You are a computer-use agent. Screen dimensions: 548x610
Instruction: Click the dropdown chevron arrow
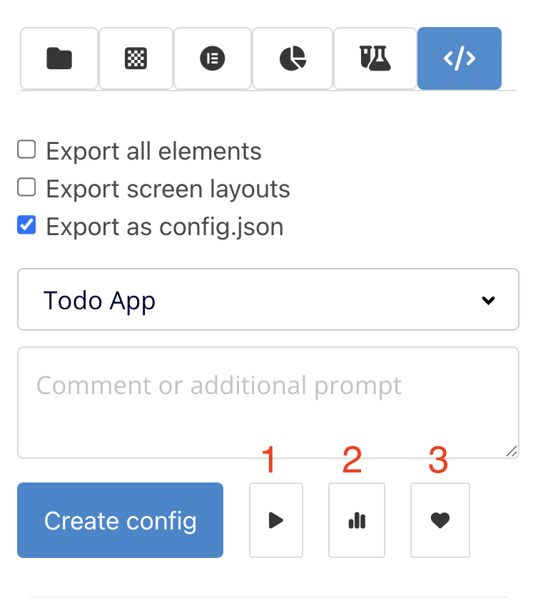click(x=489, y=300)
